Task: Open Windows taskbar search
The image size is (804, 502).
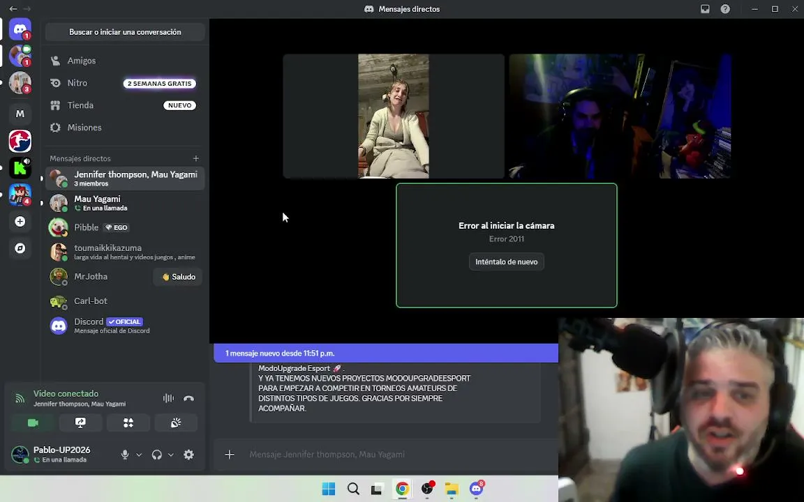Action: click(352, 489)
